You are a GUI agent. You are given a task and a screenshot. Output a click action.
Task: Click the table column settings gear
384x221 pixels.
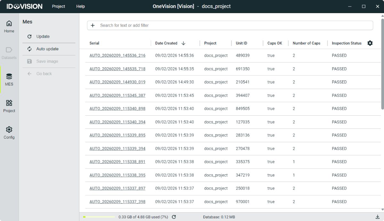370,43
